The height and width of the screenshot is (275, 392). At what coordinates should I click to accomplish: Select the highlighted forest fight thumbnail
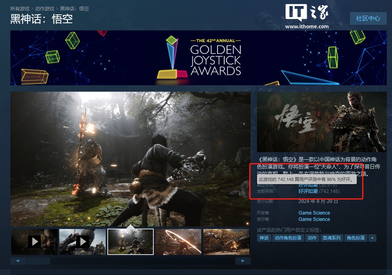pos(131,242)
